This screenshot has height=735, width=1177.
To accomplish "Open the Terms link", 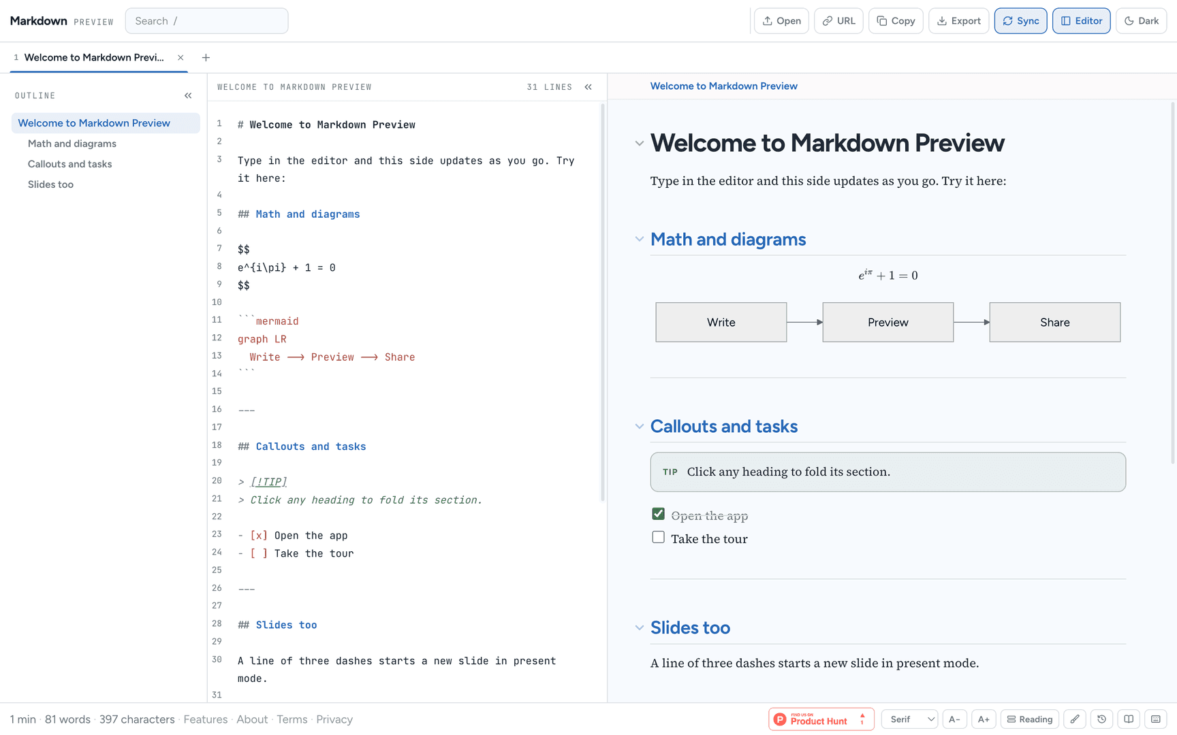I will [292, 719].
